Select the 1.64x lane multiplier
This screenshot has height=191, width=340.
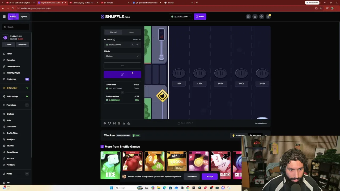220,84
